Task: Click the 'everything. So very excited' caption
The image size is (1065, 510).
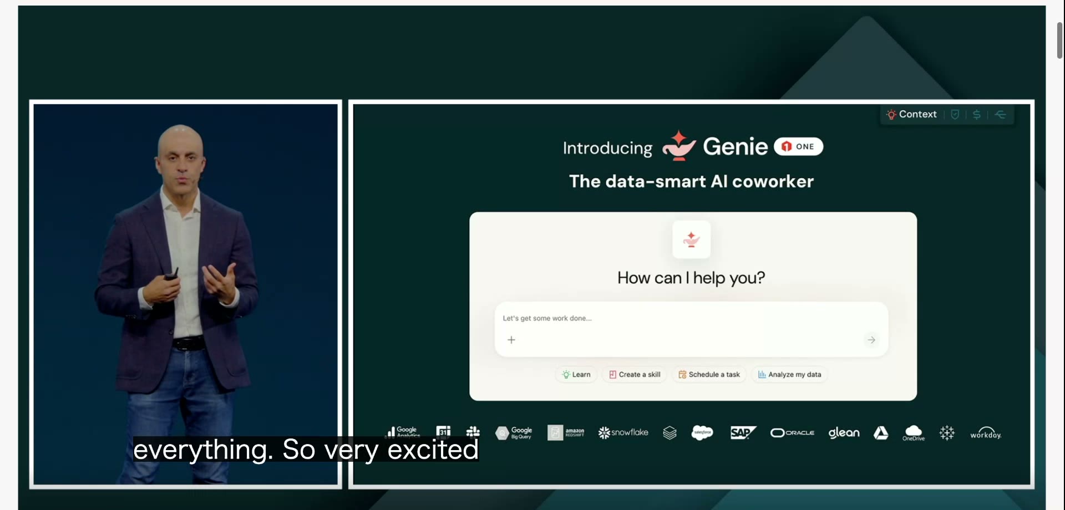Action: coord(306,449)
